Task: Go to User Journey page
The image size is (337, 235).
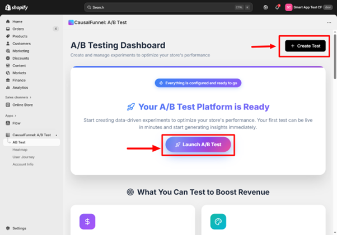Action: [x=24, y=157]
